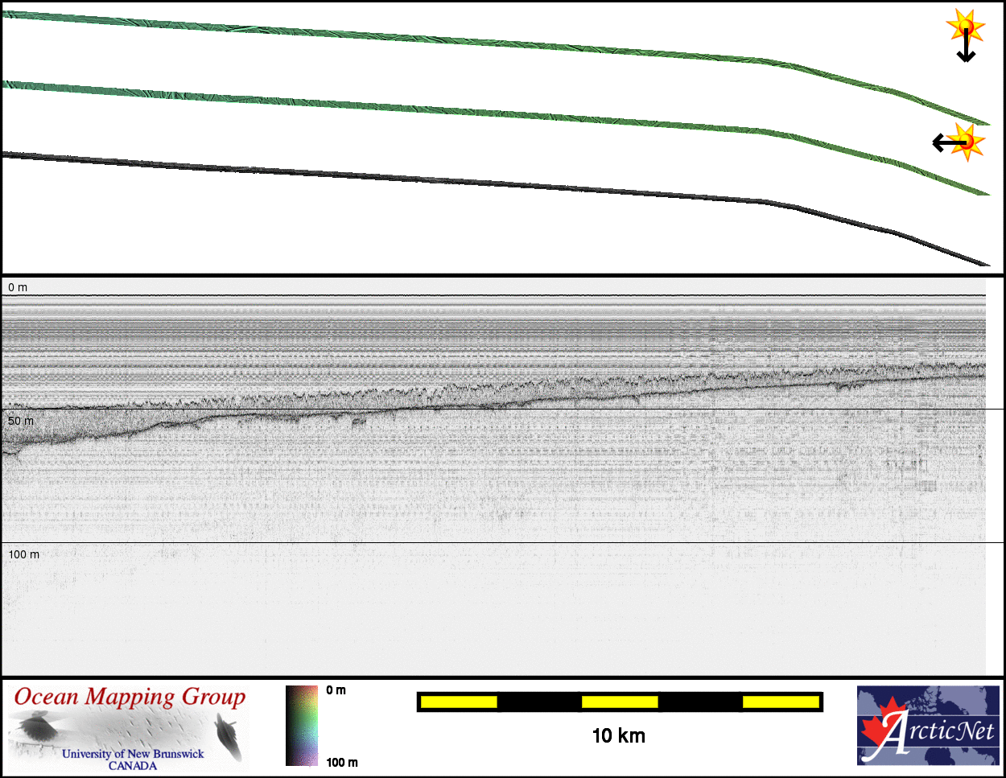Click the 0 m depth label in profile

click(18, 287)
